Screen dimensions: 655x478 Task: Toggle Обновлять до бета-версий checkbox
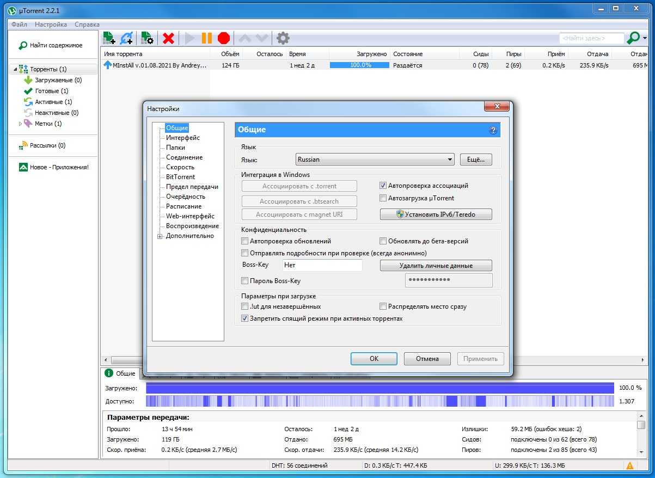pos(383,241)
